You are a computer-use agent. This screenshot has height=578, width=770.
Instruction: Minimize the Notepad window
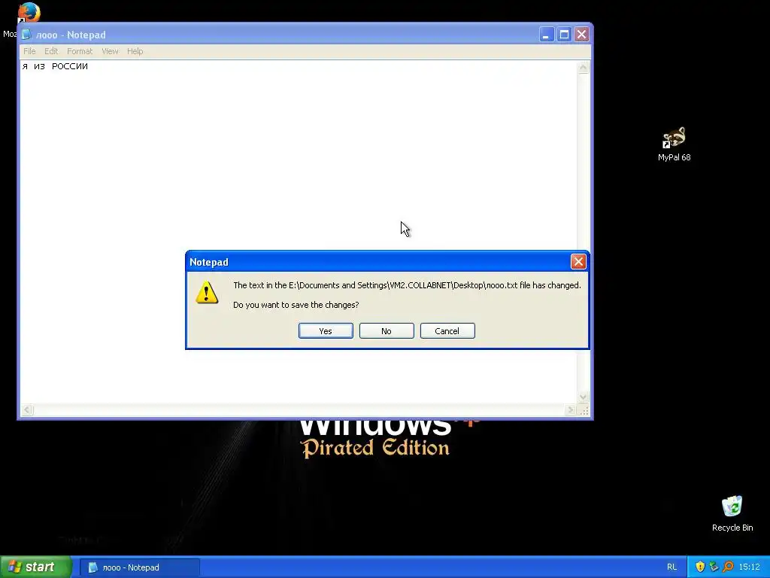pos(547,35)
